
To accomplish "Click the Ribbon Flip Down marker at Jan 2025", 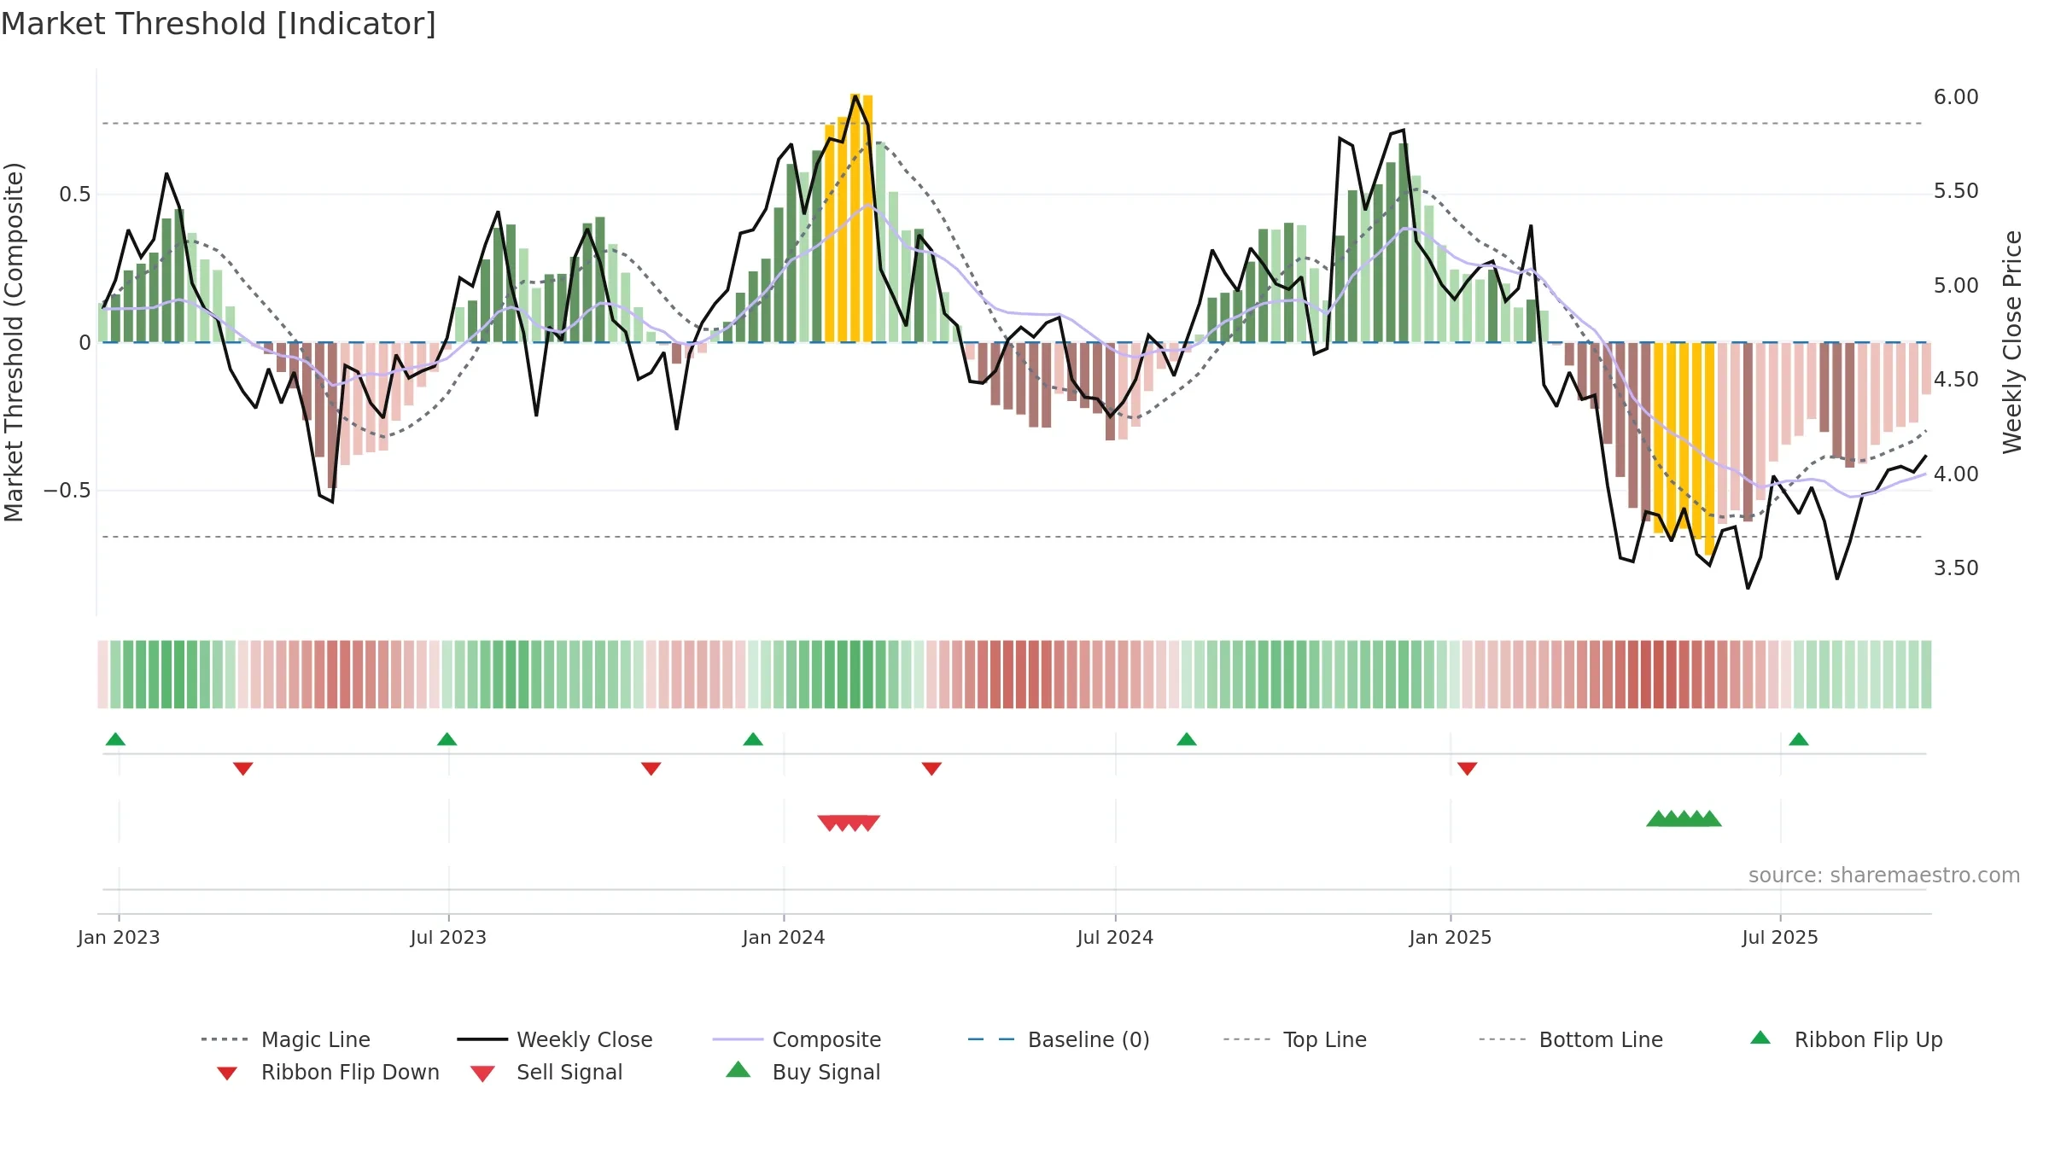I will 1468,769.
